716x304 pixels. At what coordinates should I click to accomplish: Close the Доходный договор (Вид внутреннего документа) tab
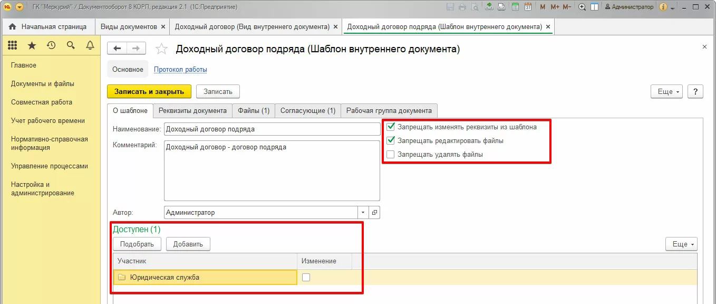pos(335,27)
